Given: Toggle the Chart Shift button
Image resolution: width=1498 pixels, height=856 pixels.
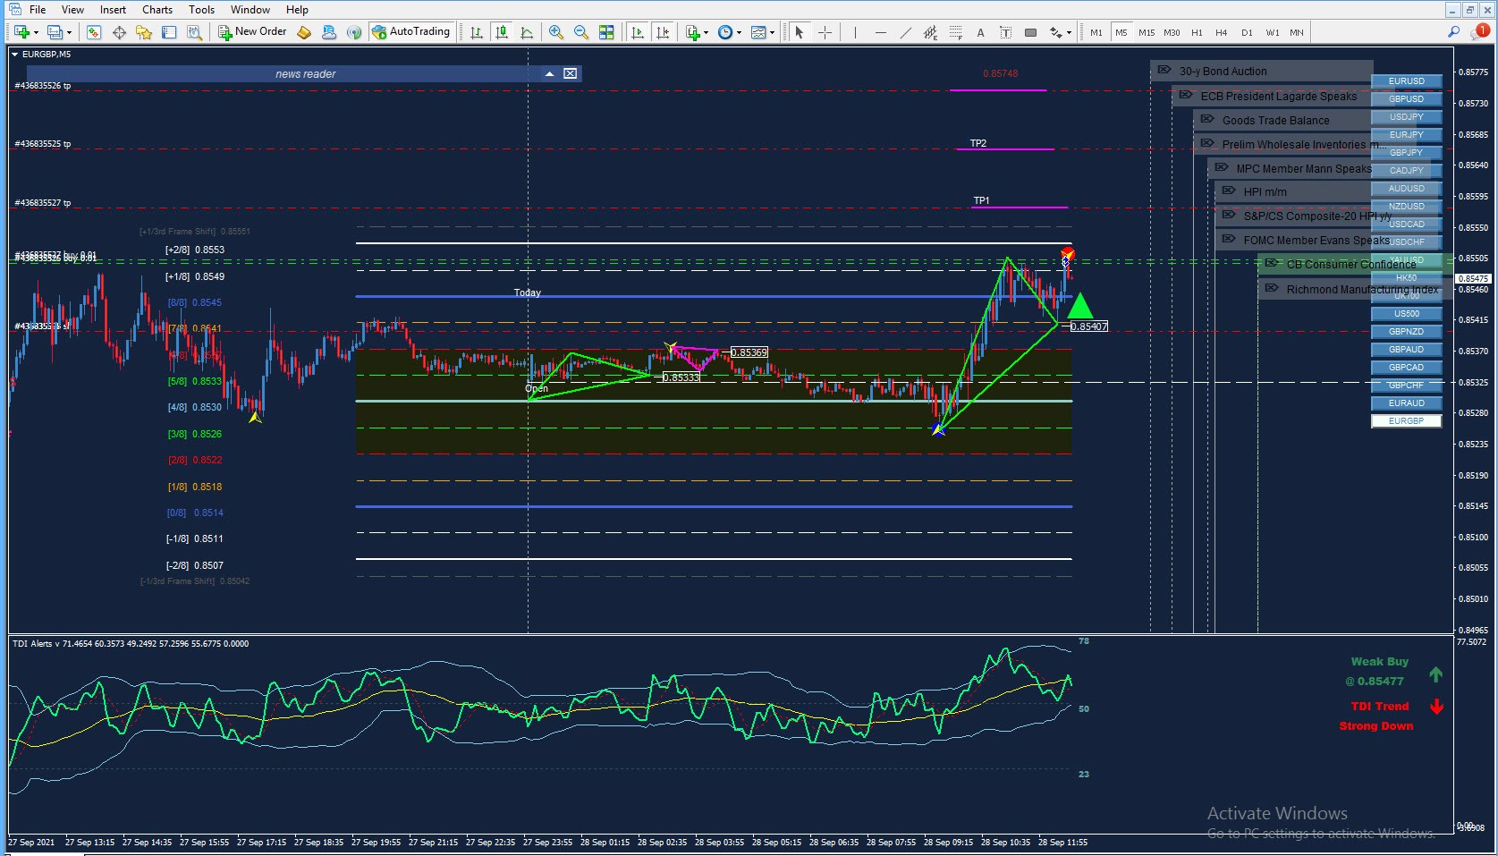Looking at the screenshot, I should [x=663, y=32].
